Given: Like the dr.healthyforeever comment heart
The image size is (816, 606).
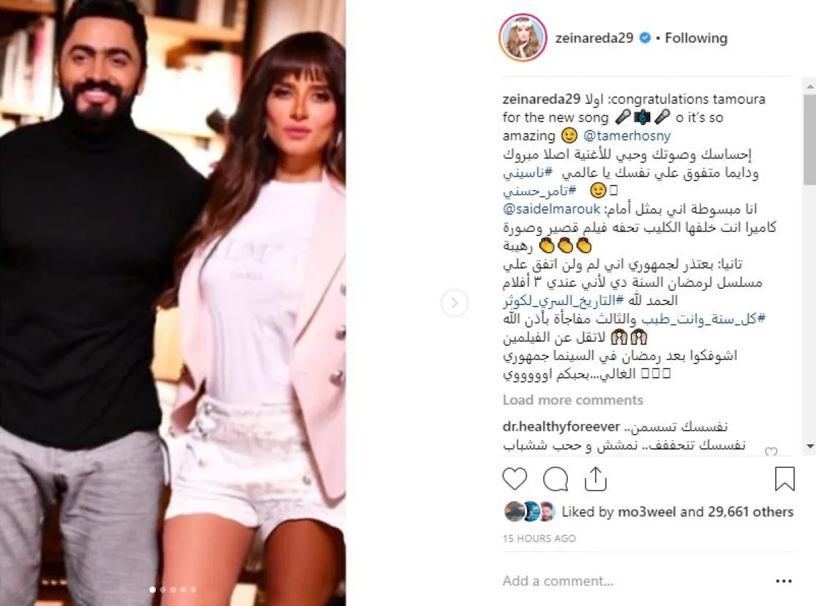Looking at the screenshot, I should click(770, 451).
